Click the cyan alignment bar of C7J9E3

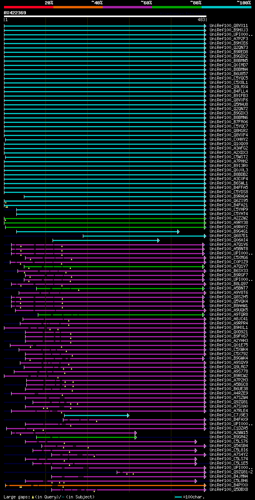coord(97,415)
